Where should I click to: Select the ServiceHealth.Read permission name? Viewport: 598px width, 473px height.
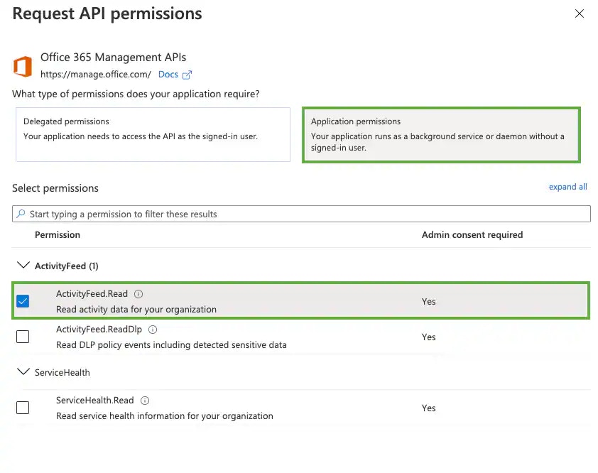pyautogui.click(x=95, y=400)
